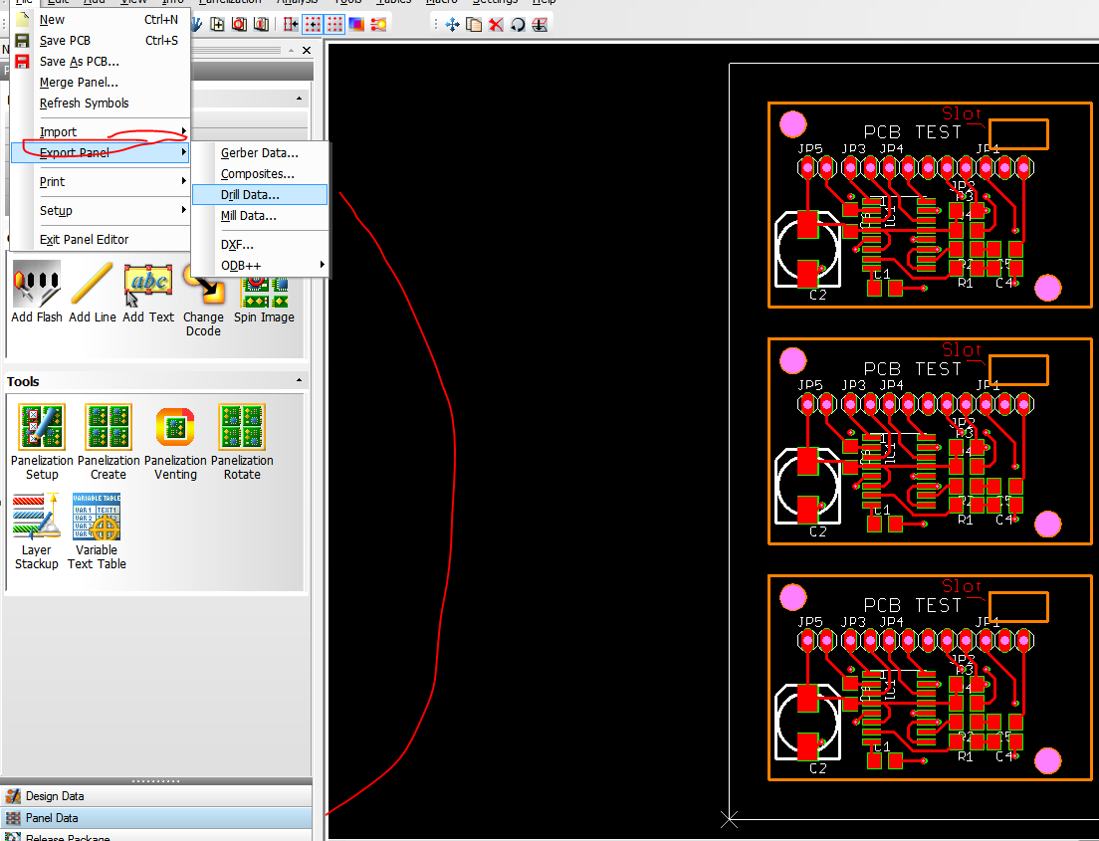Choose Drill Data... export option
The image size is (1099, 841).
[260, 195]
